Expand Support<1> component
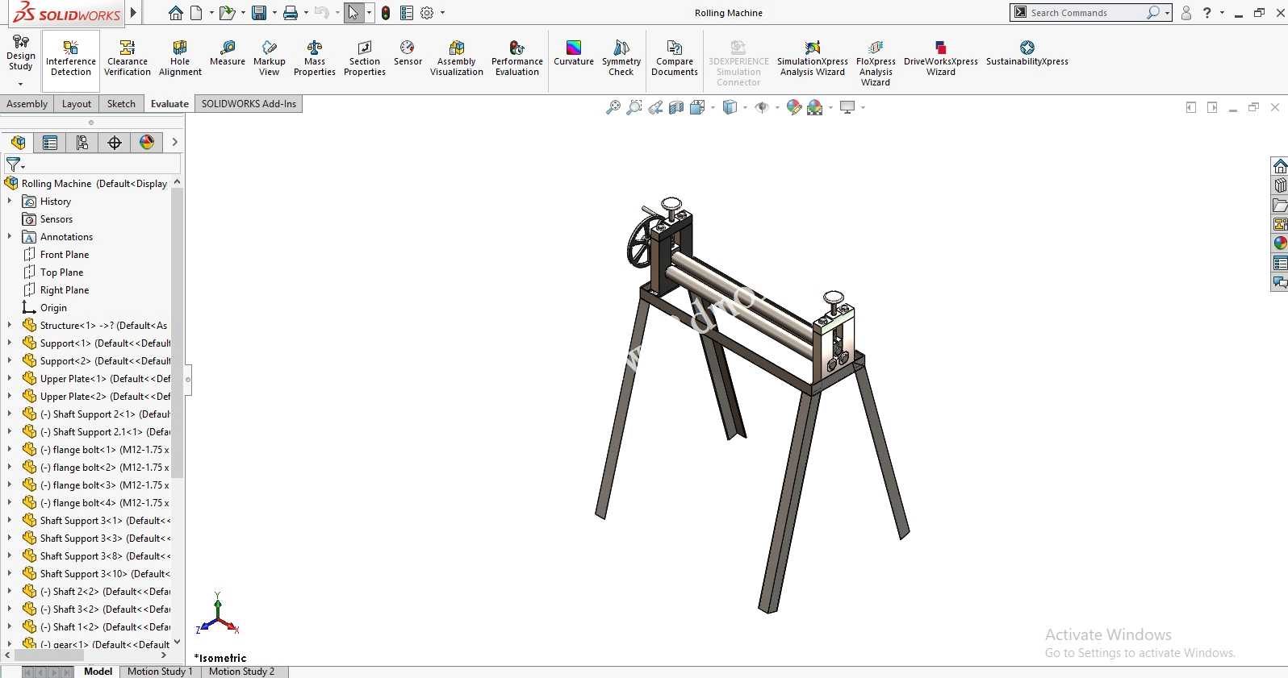The image size is (1288, 678). click(x=10, y=343)
